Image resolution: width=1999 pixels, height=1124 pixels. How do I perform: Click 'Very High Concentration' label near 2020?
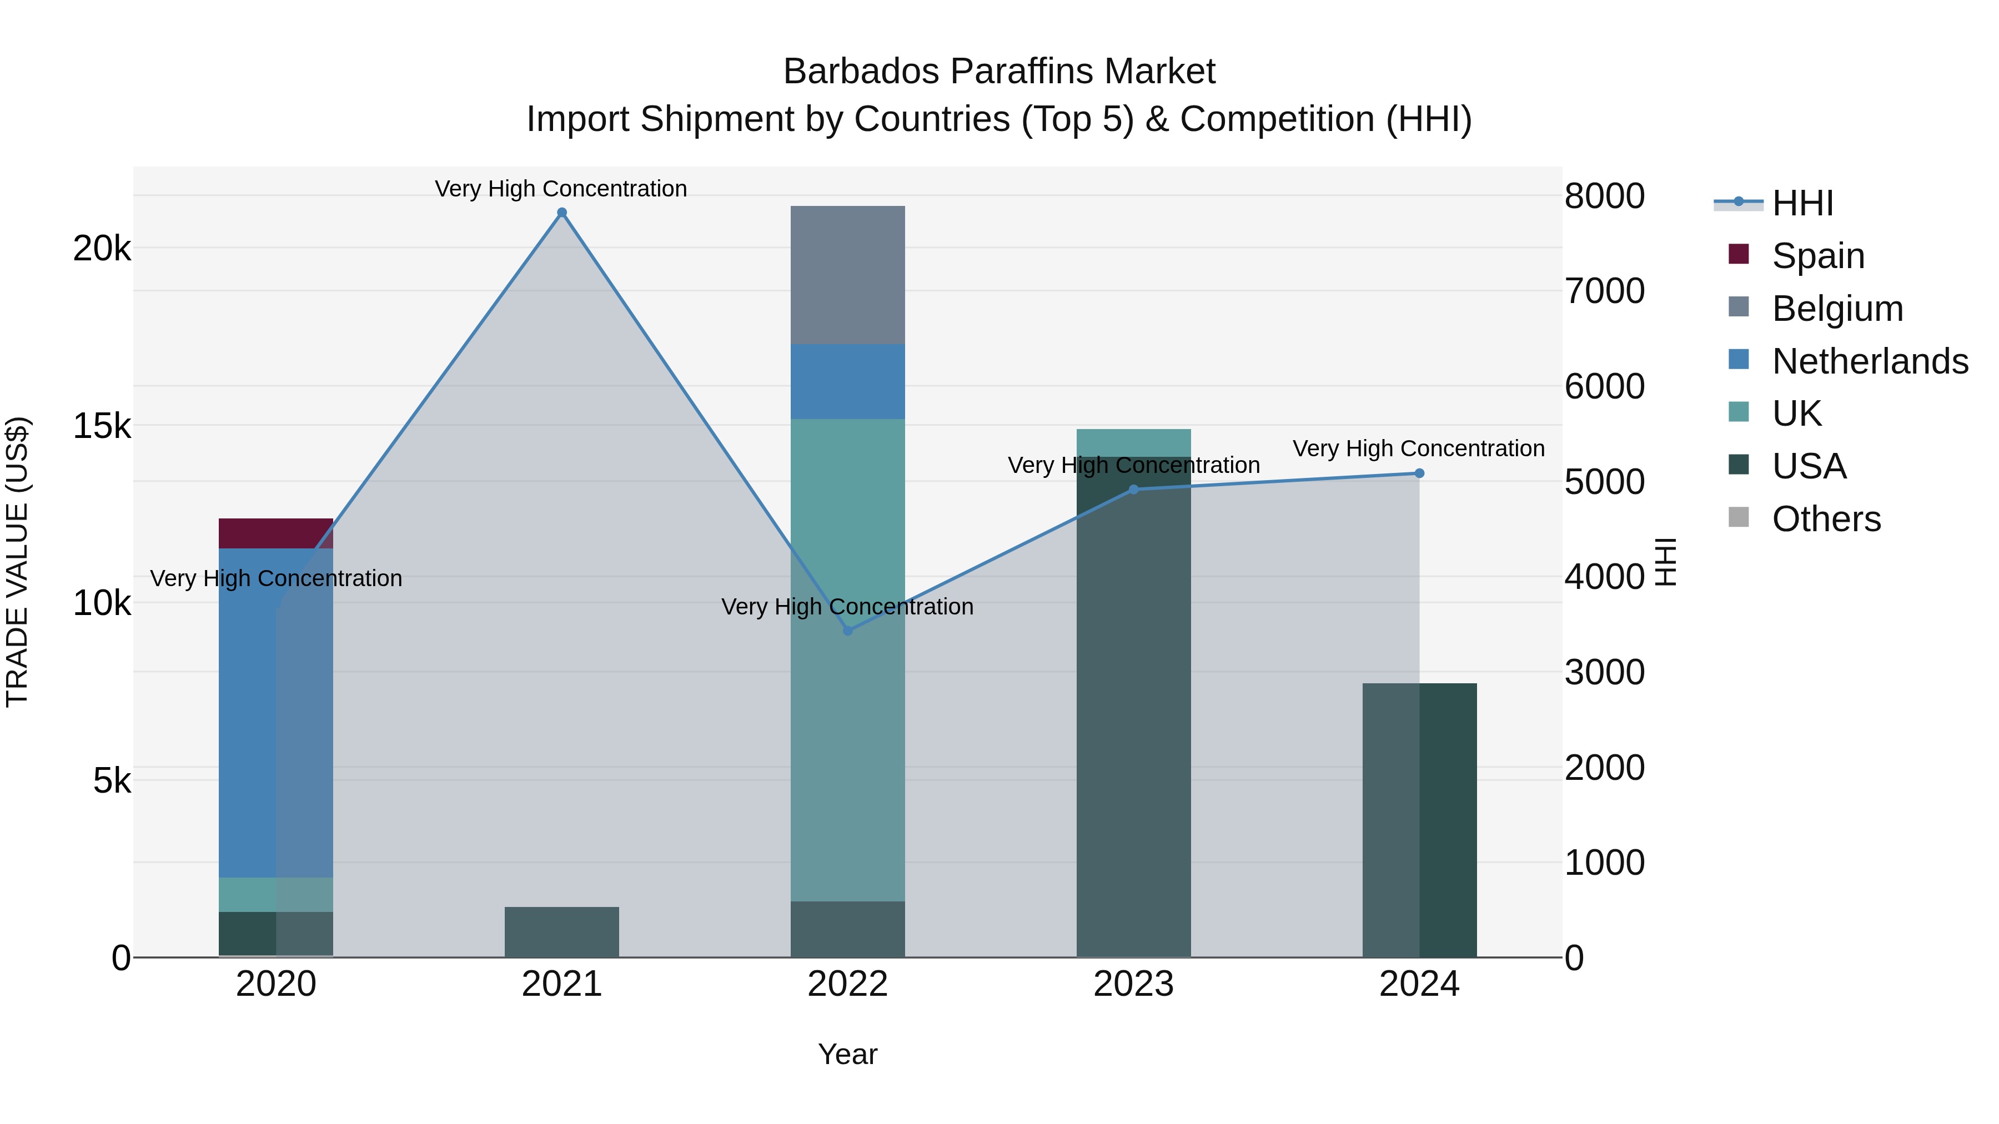click(x=277, y=579)
